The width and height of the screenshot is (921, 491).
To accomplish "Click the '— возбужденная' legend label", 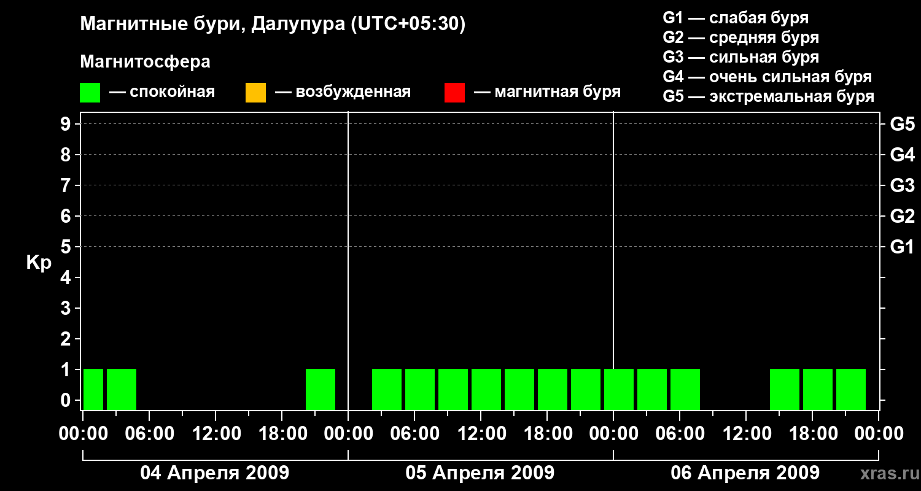I will (x=343, y=92).
